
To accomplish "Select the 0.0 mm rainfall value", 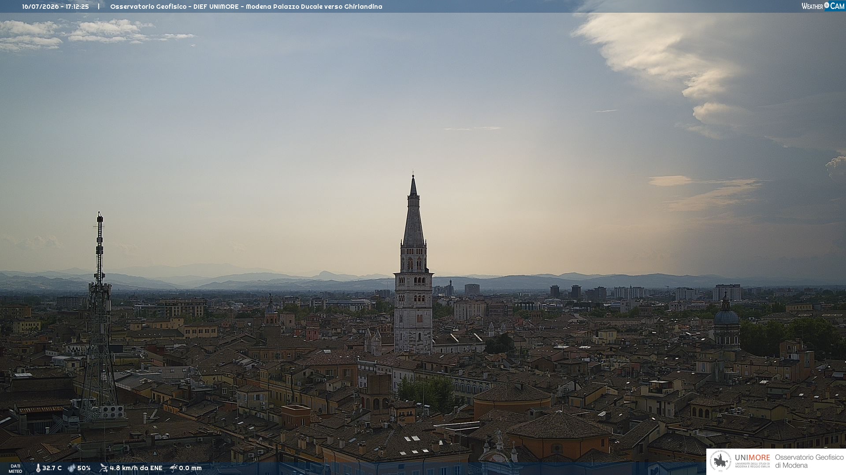I will tap(190, 468).
